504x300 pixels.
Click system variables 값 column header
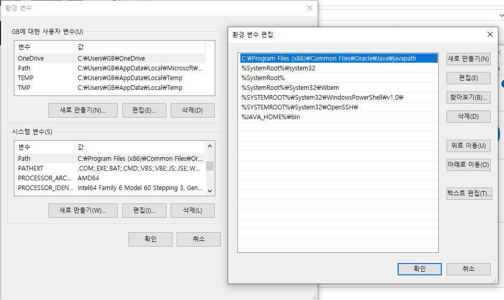(140, 147)
